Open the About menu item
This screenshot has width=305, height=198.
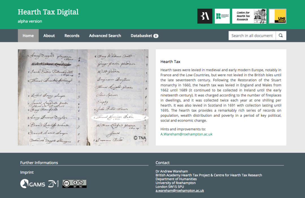point(49,36)
